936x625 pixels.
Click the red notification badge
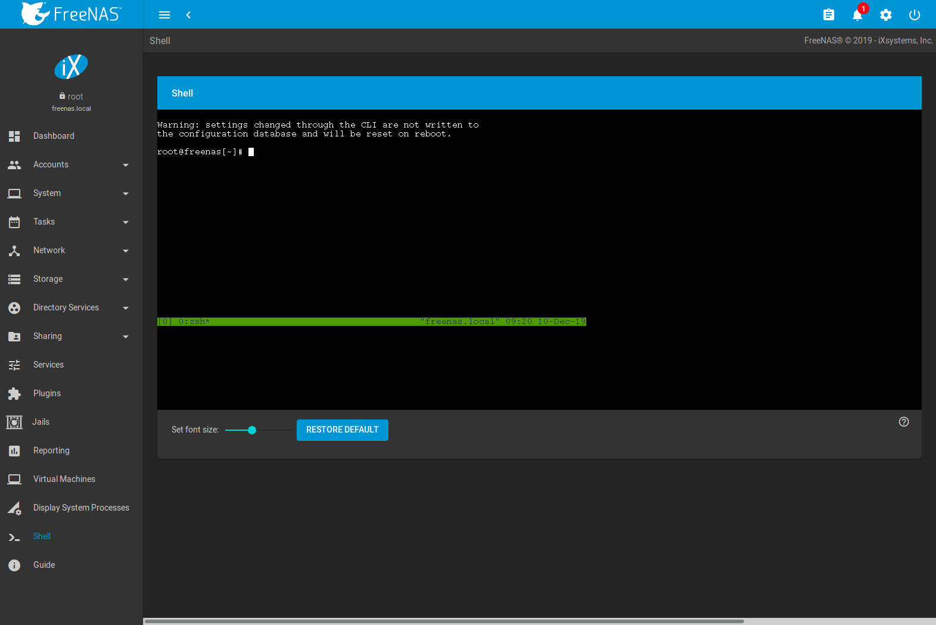click(863, 8)
